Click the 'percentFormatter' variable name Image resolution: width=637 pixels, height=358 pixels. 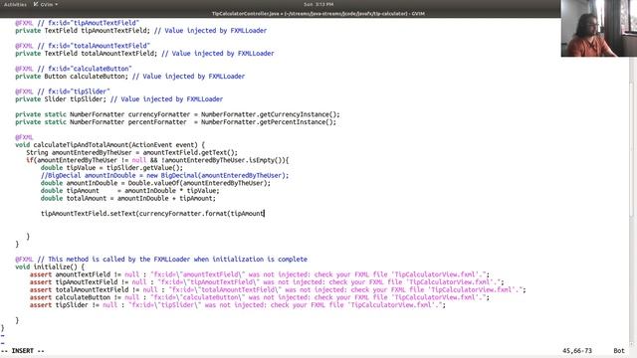(157, 122)
